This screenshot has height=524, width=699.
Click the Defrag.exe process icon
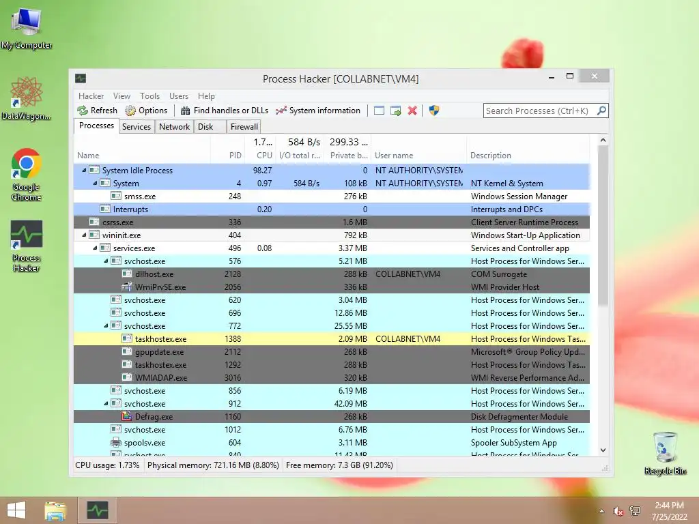(x=126, y=416)
